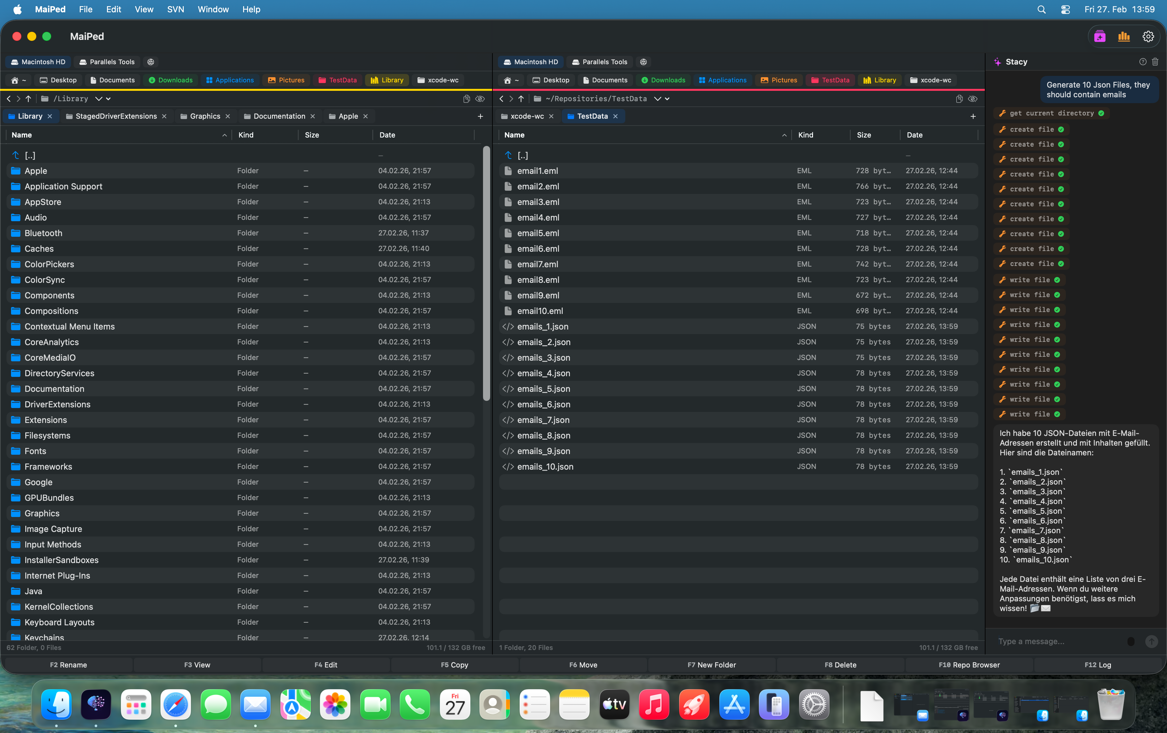Expand the /Library path history dropdown
The height and width of the screenshot is (733, 1167).
[x=99, y=98]
